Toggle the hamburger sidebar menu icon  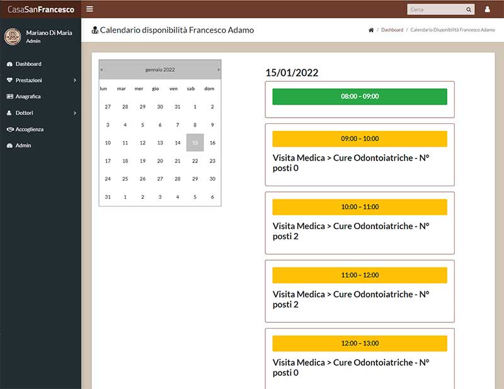pos(89,9)
